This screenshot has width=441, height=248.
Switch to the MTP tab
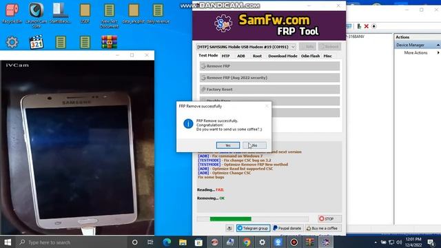[225, 56]
